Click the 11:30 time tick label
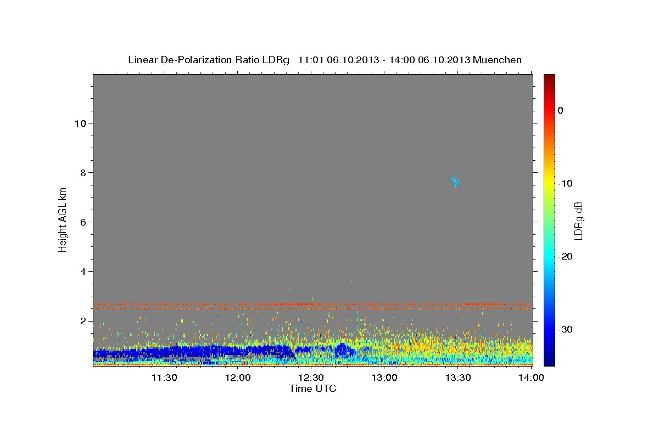Viewport: 659px width, 439px height. click(164, 378)
